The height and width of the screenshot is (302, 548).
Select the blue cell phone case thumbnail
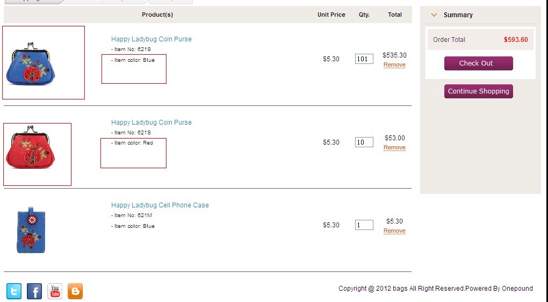pyautogui.click(x=31, y=229)
